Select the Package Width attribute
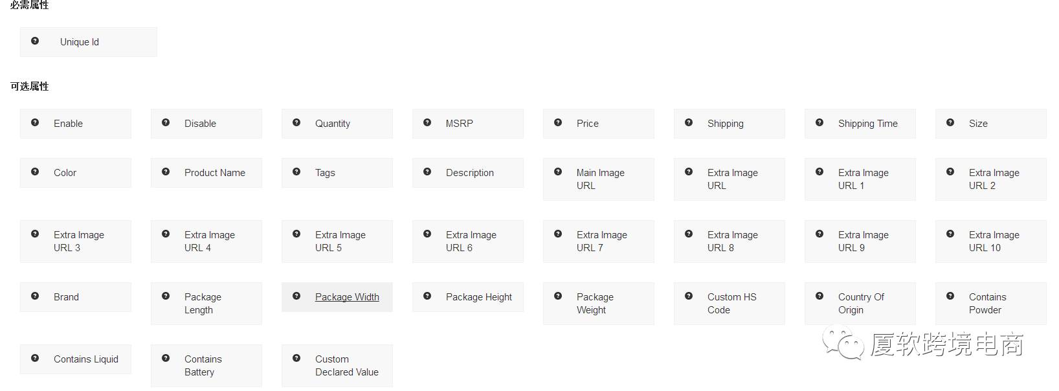Screen dimensions: 1059x391 [337, 297]
